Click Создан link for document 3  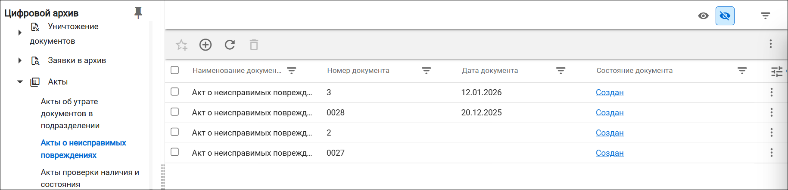610,92
